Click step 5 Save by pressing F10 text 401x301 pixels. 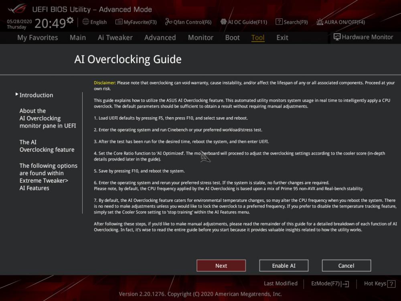point(139,171)
